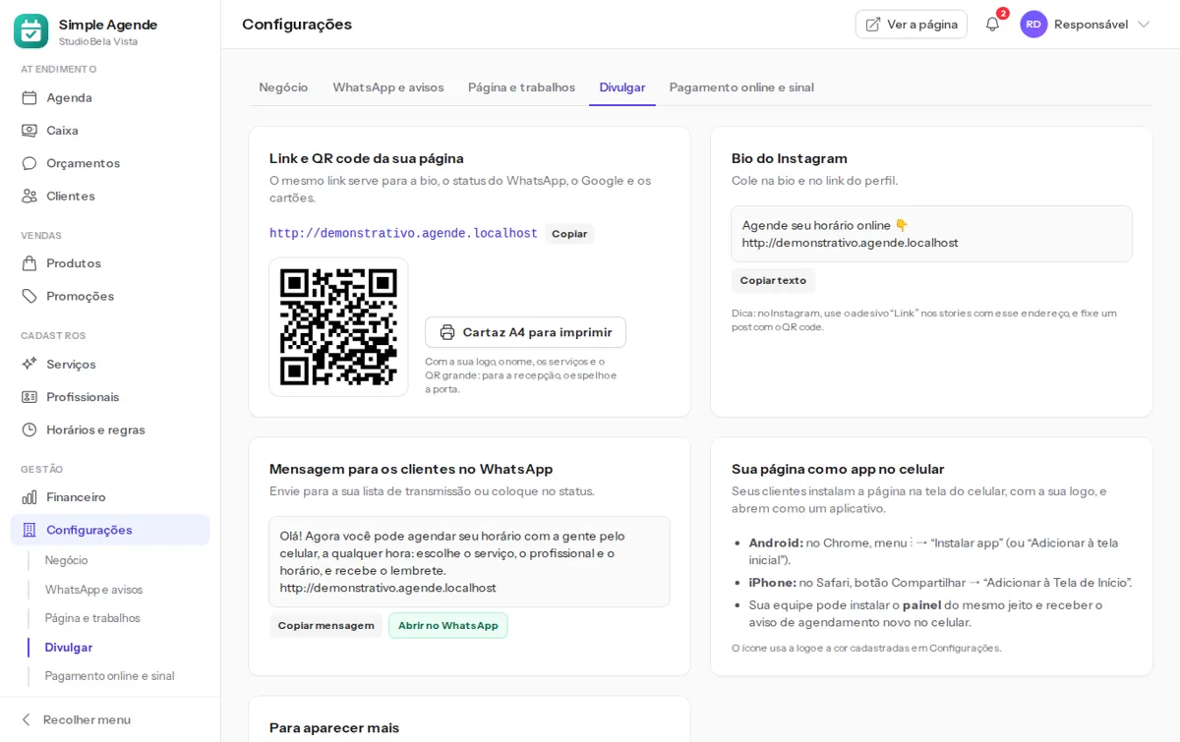Screen dimensions: 1180x742
Task: Go to Pagamento online e sinal tab
Action: click(x=741, y=87)
